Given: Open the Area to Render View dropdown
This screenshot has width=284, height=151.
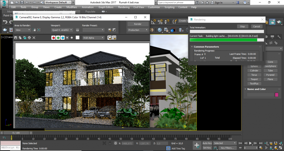Looking at the screenshot, I should pos(23,30).
